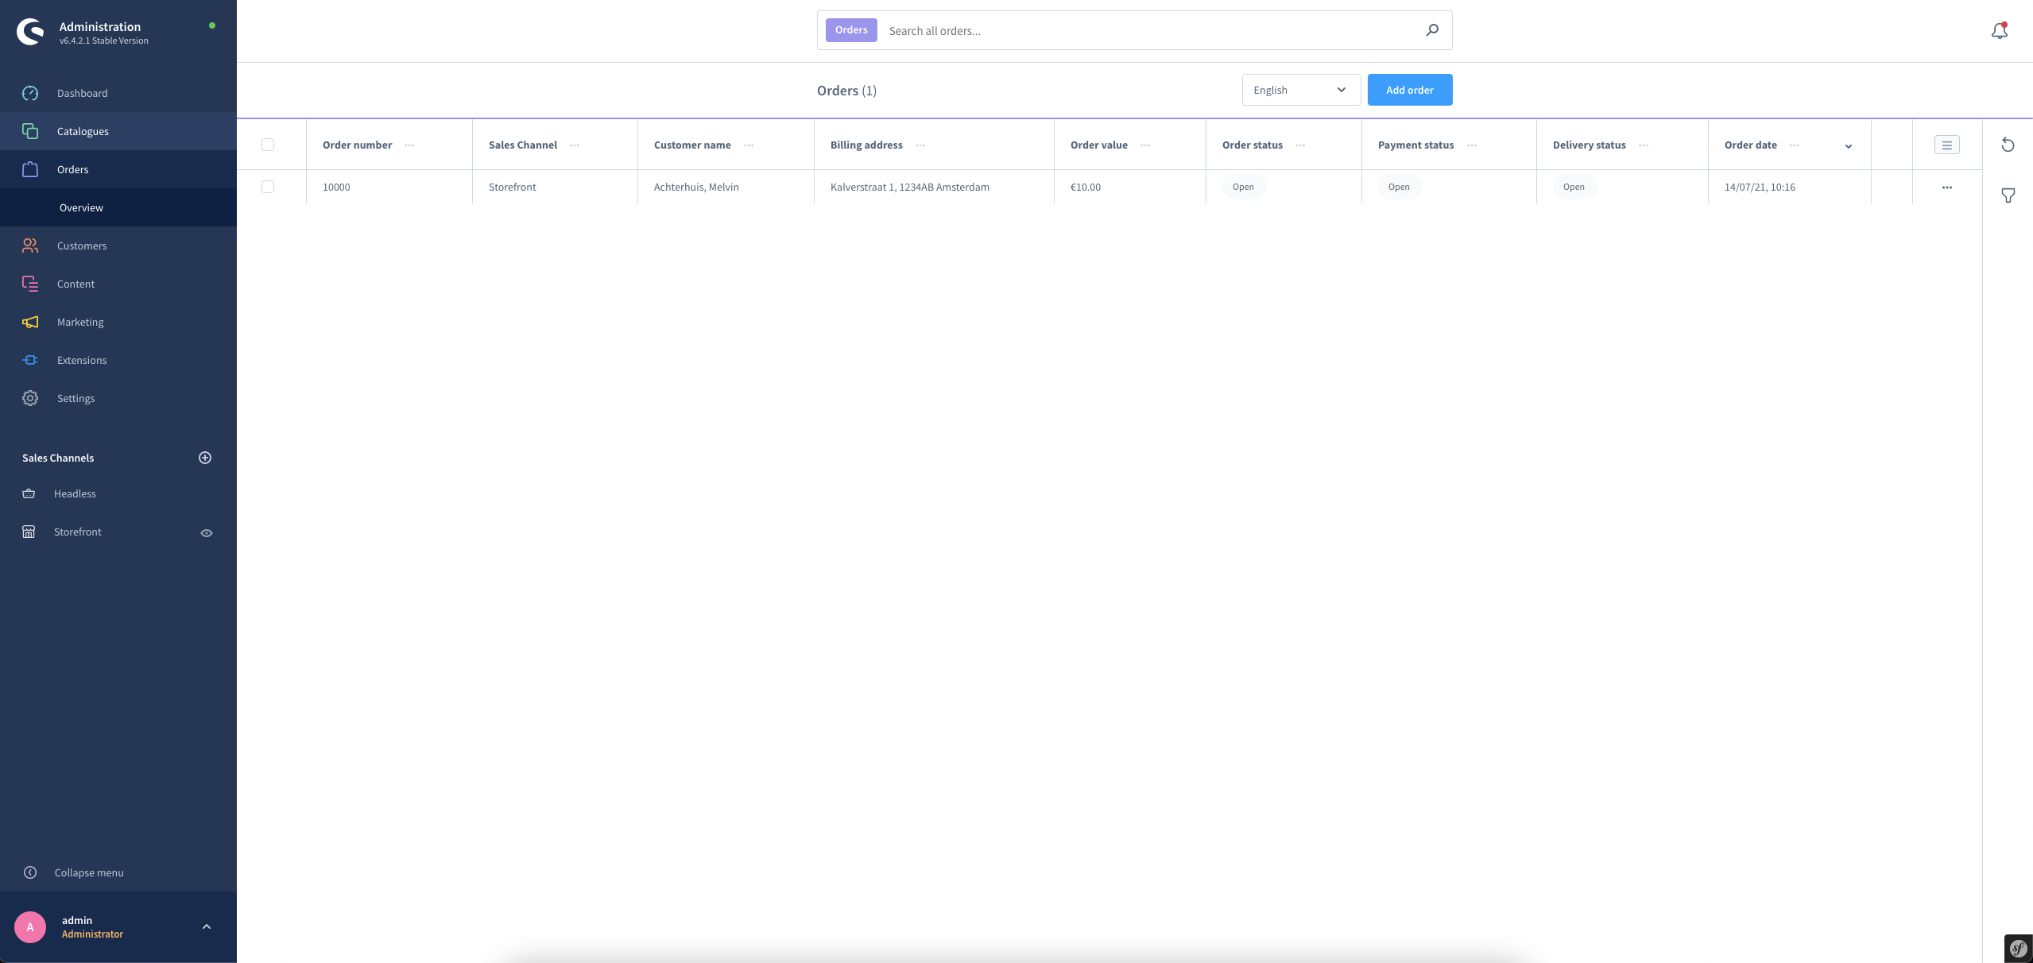Open the notifications bell icon

[x=1999, y=31]
